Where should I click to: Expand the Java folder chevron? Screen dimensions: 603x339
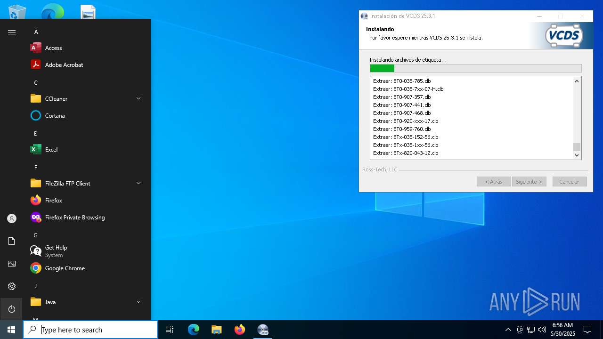click(x=139, y=302)
